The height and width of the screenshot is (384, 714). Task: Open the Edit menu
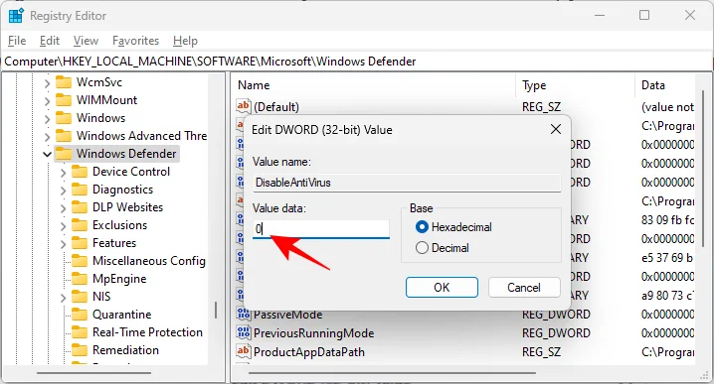click(x=49, y=41)
